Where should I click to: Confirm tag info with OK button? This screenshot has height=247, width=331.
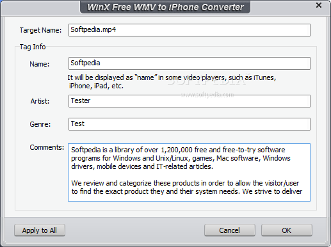[287, 230]
